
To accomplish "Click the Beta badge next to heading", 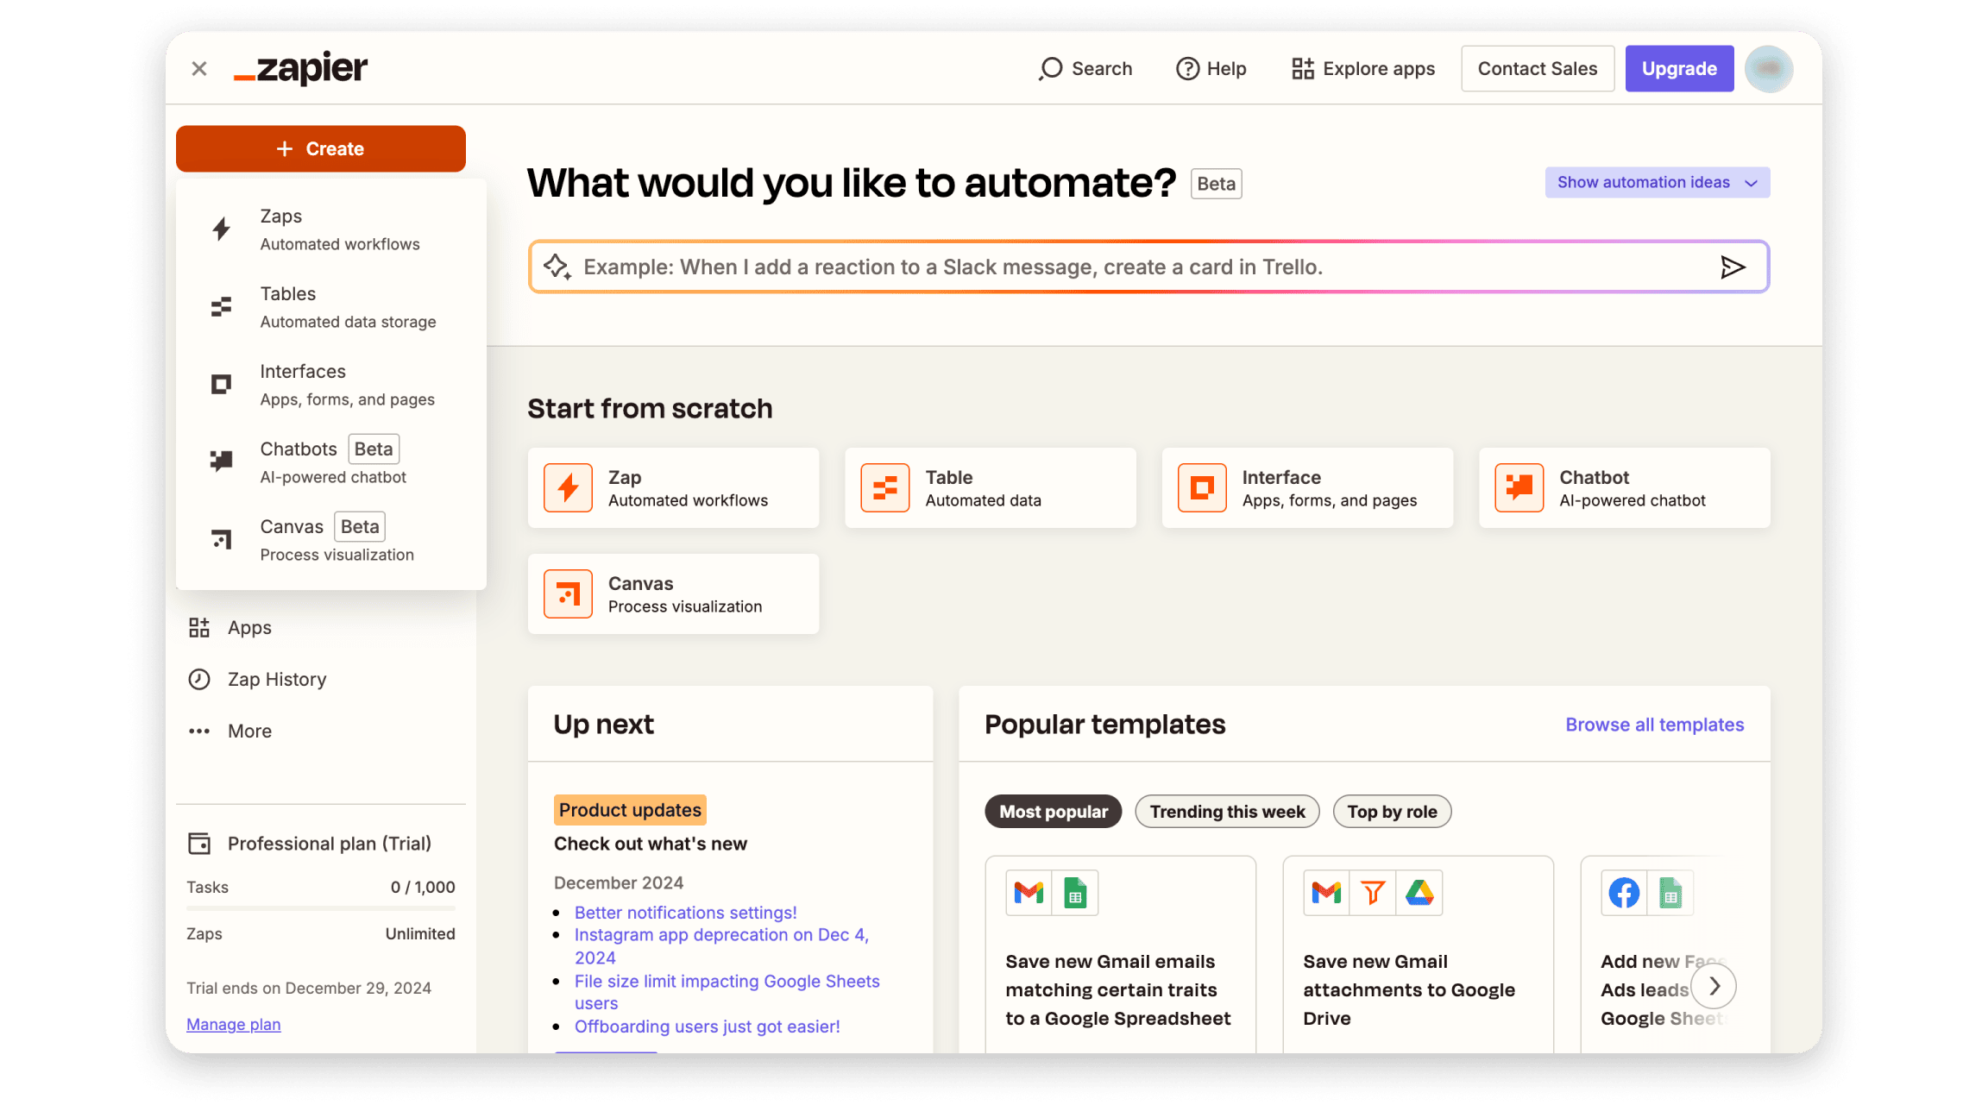I will pyautogui.click(x=1216, y=184).
